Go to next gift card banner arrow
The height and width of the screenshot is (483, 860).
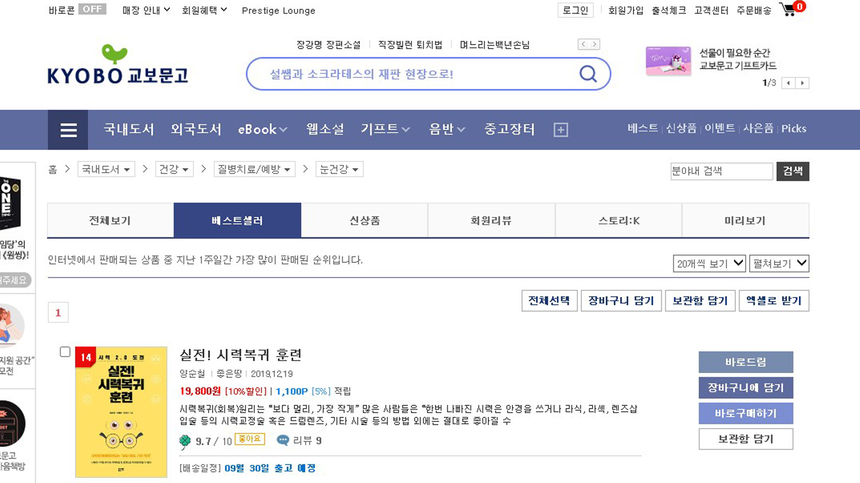(x=802, y=83)
